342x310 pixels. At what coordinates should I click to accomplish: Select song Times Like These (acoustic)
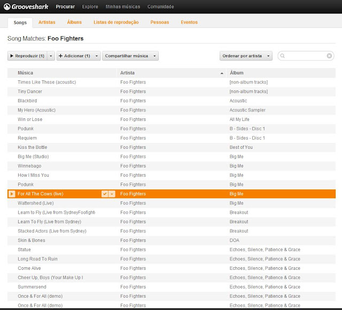coord(47,82)
